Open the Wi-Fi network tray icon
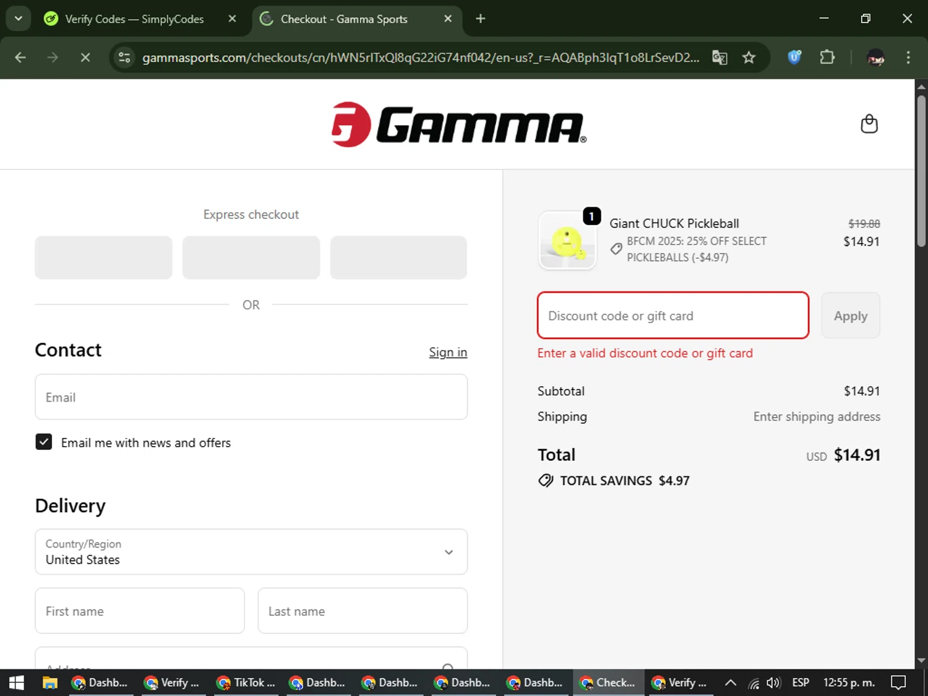 pos(754,683)
